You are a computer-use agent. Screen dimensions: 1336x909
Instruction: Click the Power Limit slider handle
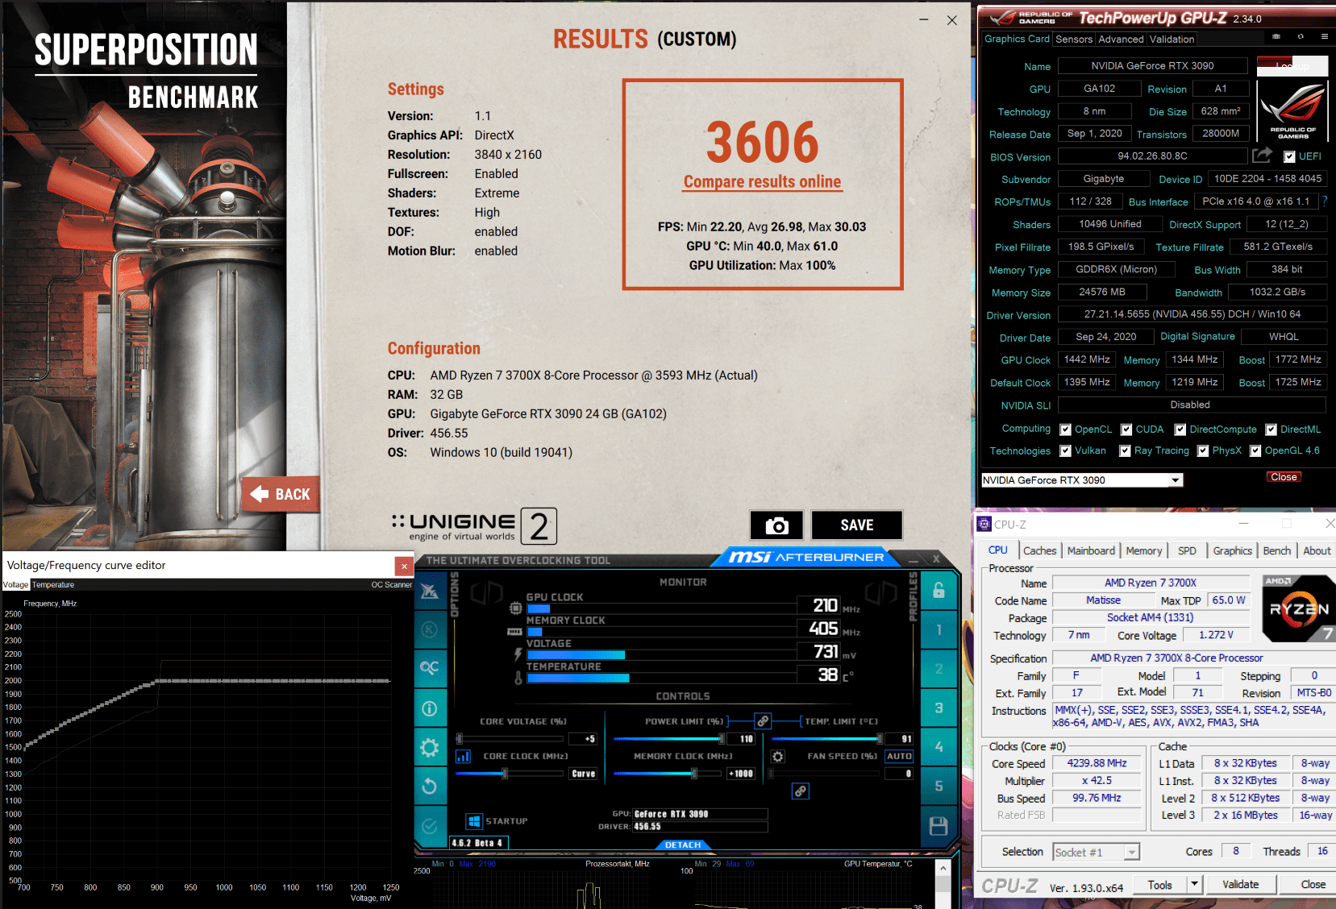(722, 738)
